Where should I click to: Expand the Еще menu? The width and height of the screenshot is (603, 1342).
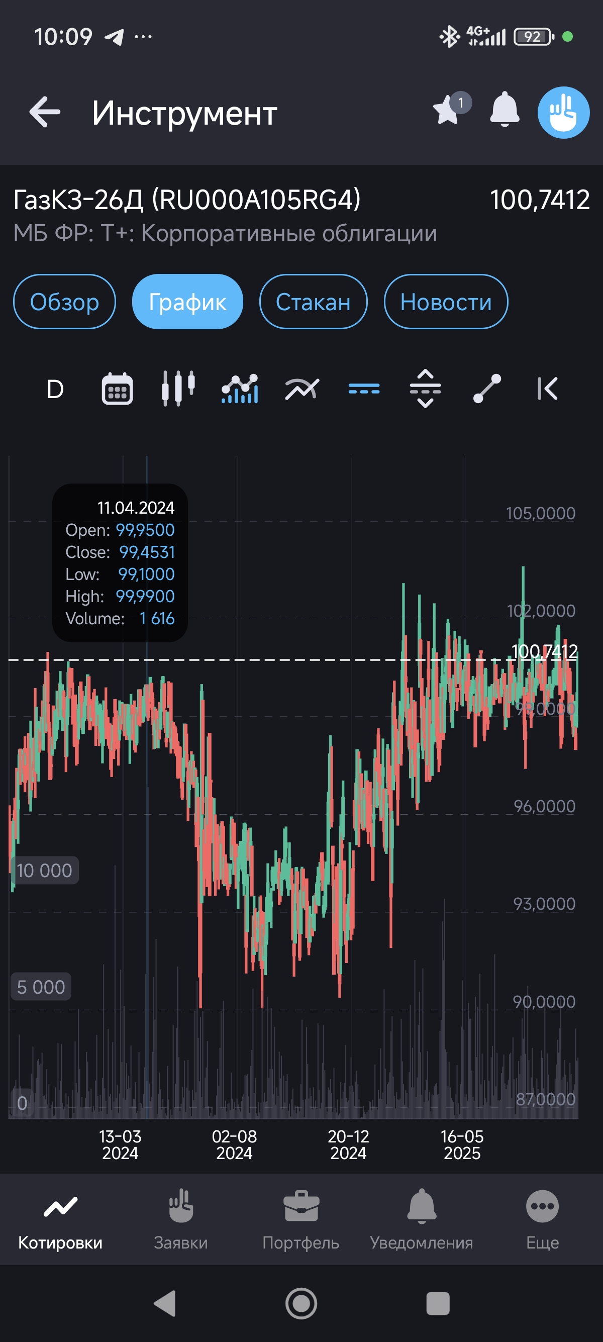pos(542,1219)
